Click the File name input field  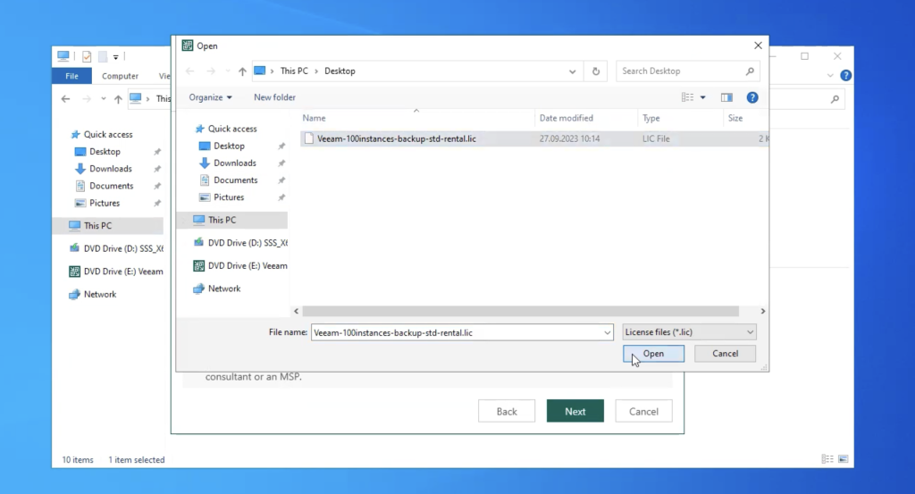click(457, 332)
